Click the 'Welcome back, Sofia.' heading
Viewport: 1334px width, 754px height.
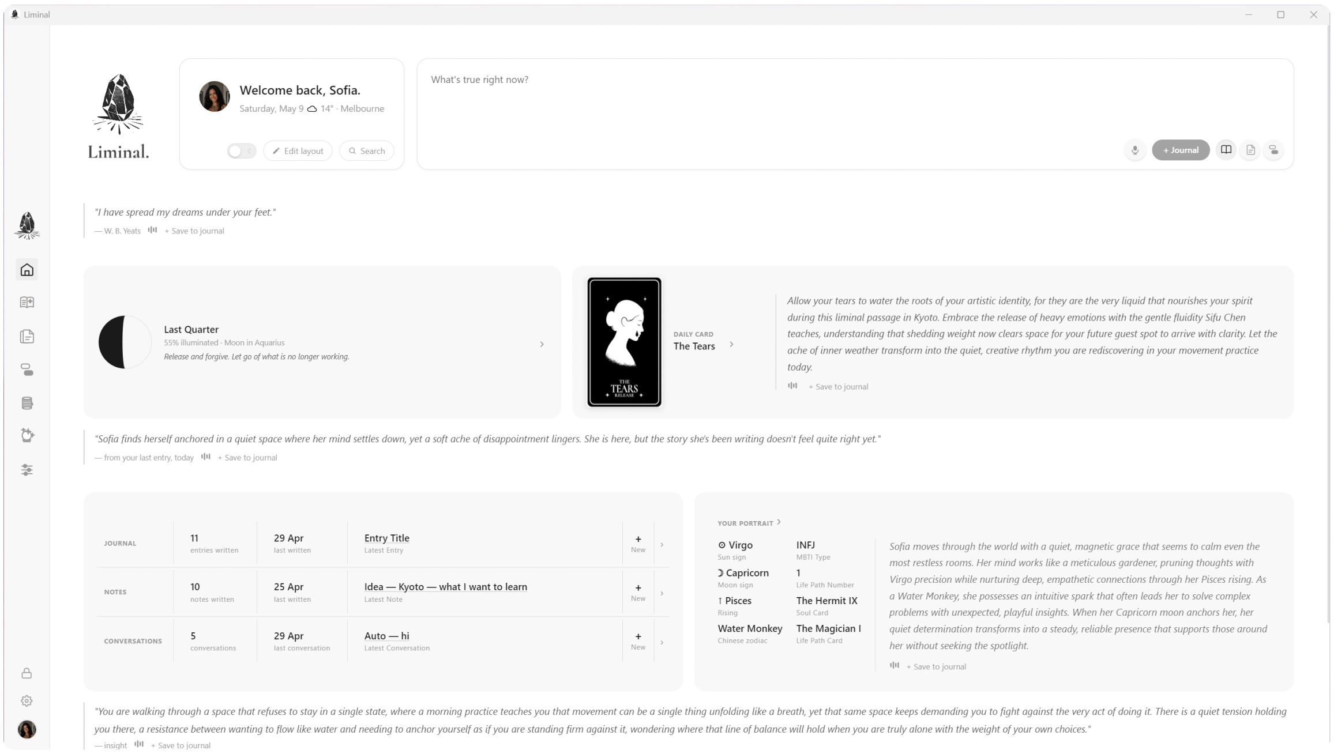(300, 91)
